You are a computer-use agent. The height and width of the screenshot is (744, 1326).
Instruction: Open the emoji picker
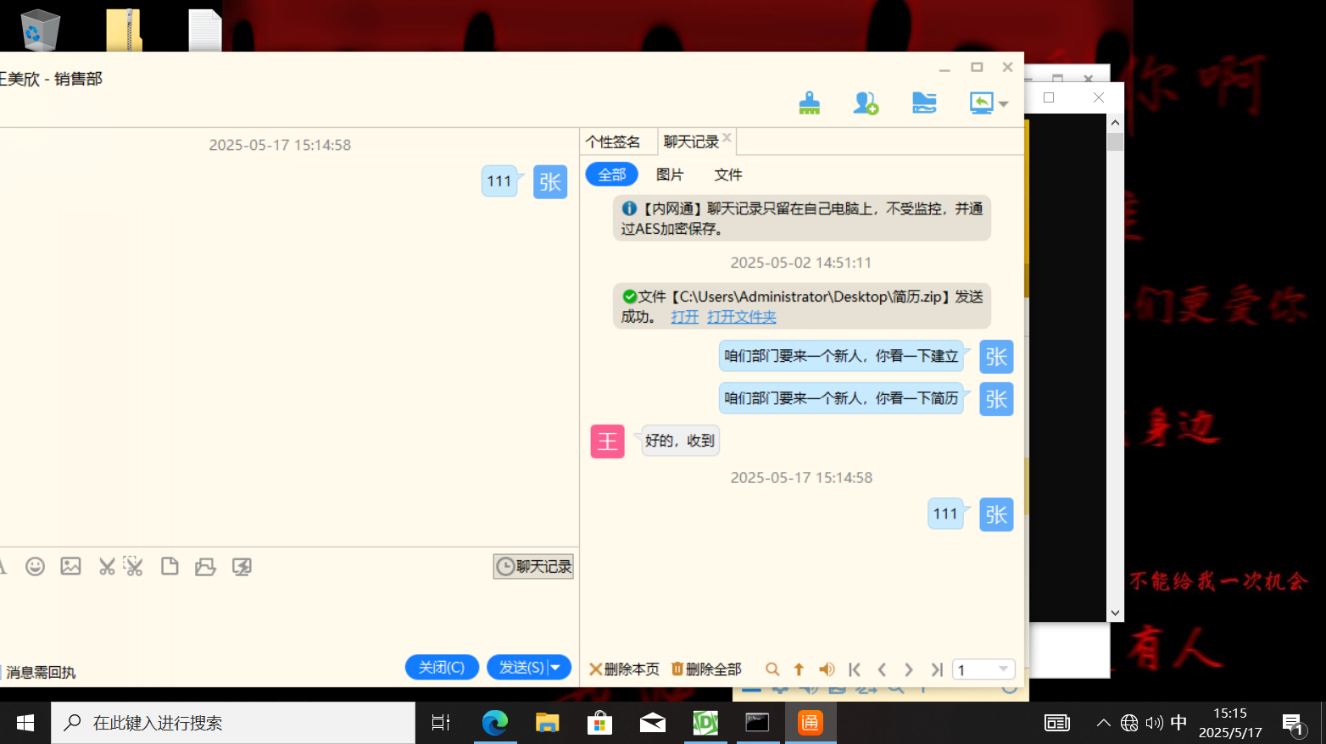pyautogui.click(x=35, y=567)
